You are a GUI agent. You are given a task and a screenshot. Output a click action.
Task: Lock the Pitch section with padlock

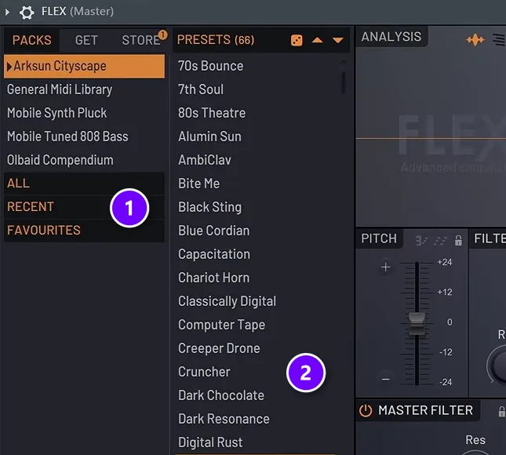[x=458, y=240]
